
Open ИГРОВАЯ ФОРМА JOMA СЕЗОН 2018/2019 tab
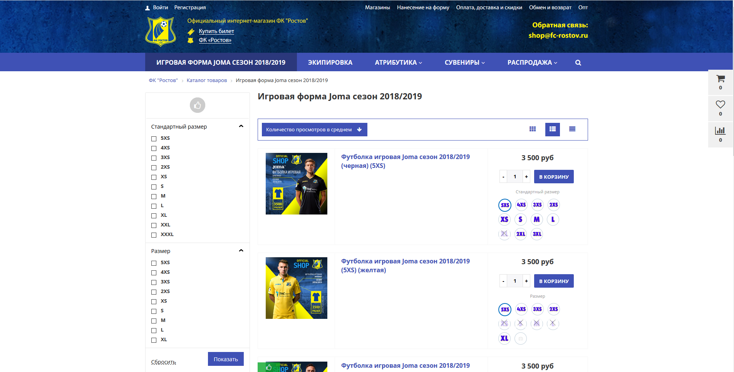coord(221,62)
